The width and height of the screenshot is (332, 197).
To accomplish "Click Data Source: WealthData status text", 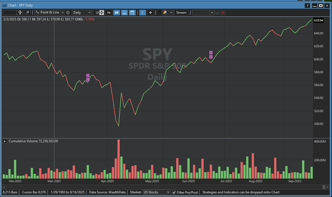I will pyautogui.click(x=107, y=192).
